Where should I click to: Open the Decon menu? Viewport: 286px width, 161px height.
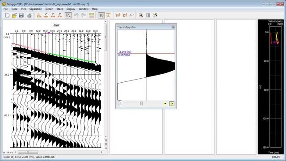[49, 9]
